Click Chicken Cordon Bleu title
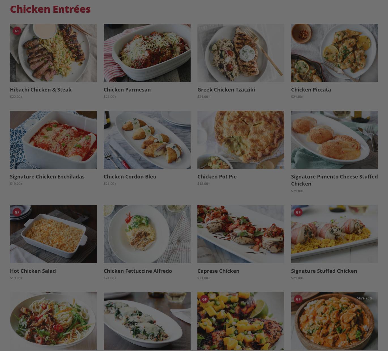388x351 pixels. tap(130, 176)
